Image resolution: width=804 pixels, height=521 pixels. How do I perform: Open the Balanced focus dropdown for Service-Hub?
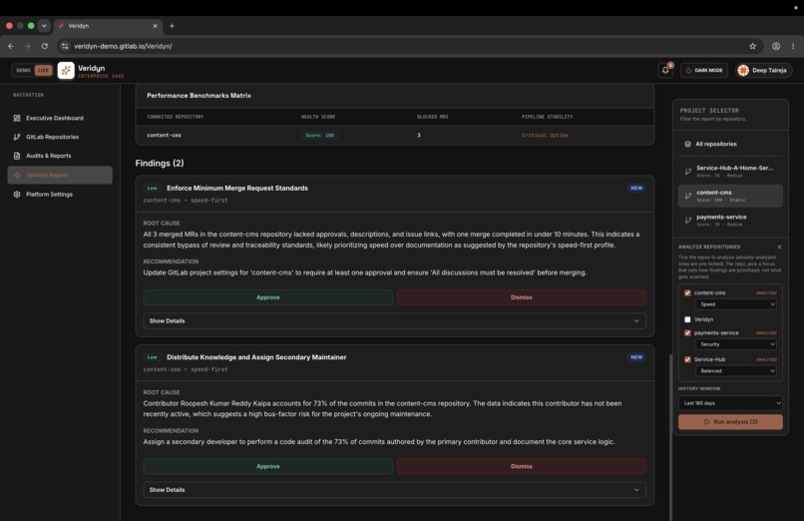(x=736, y=370)
